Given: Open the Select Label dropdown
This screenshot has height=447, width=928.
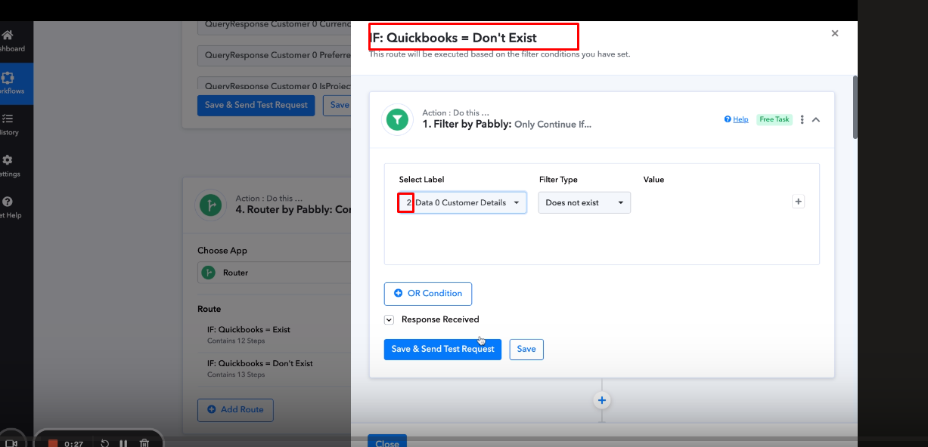Looking at the screenshot, I should 462,202.
